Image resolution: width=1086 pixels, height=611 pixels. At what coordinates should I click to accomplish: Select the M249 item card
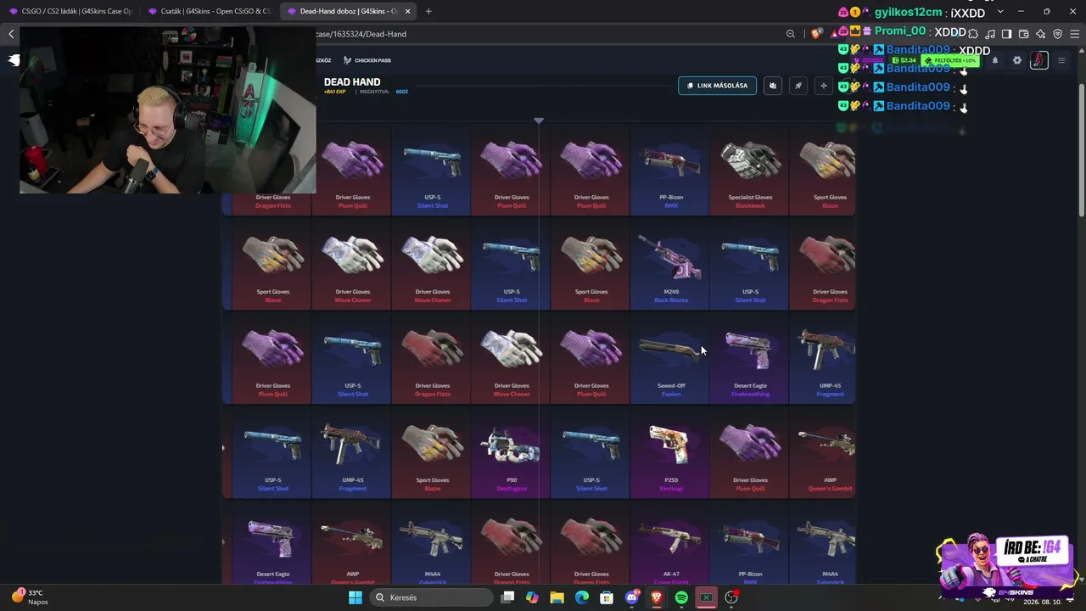(x=671, y=264)
